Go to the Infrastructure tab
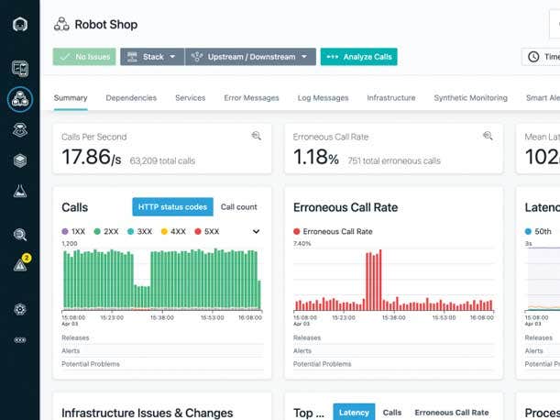The width and height of the screenshot is (560, 420). click(x=390, y=98)
